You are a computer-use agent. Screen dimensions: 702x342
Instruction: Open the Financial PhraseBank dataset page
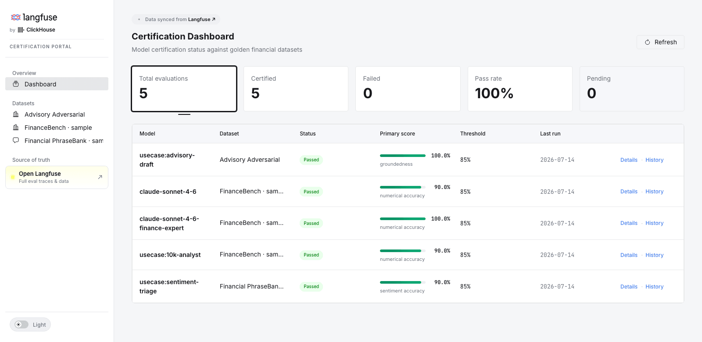click(x=57, y=140)
